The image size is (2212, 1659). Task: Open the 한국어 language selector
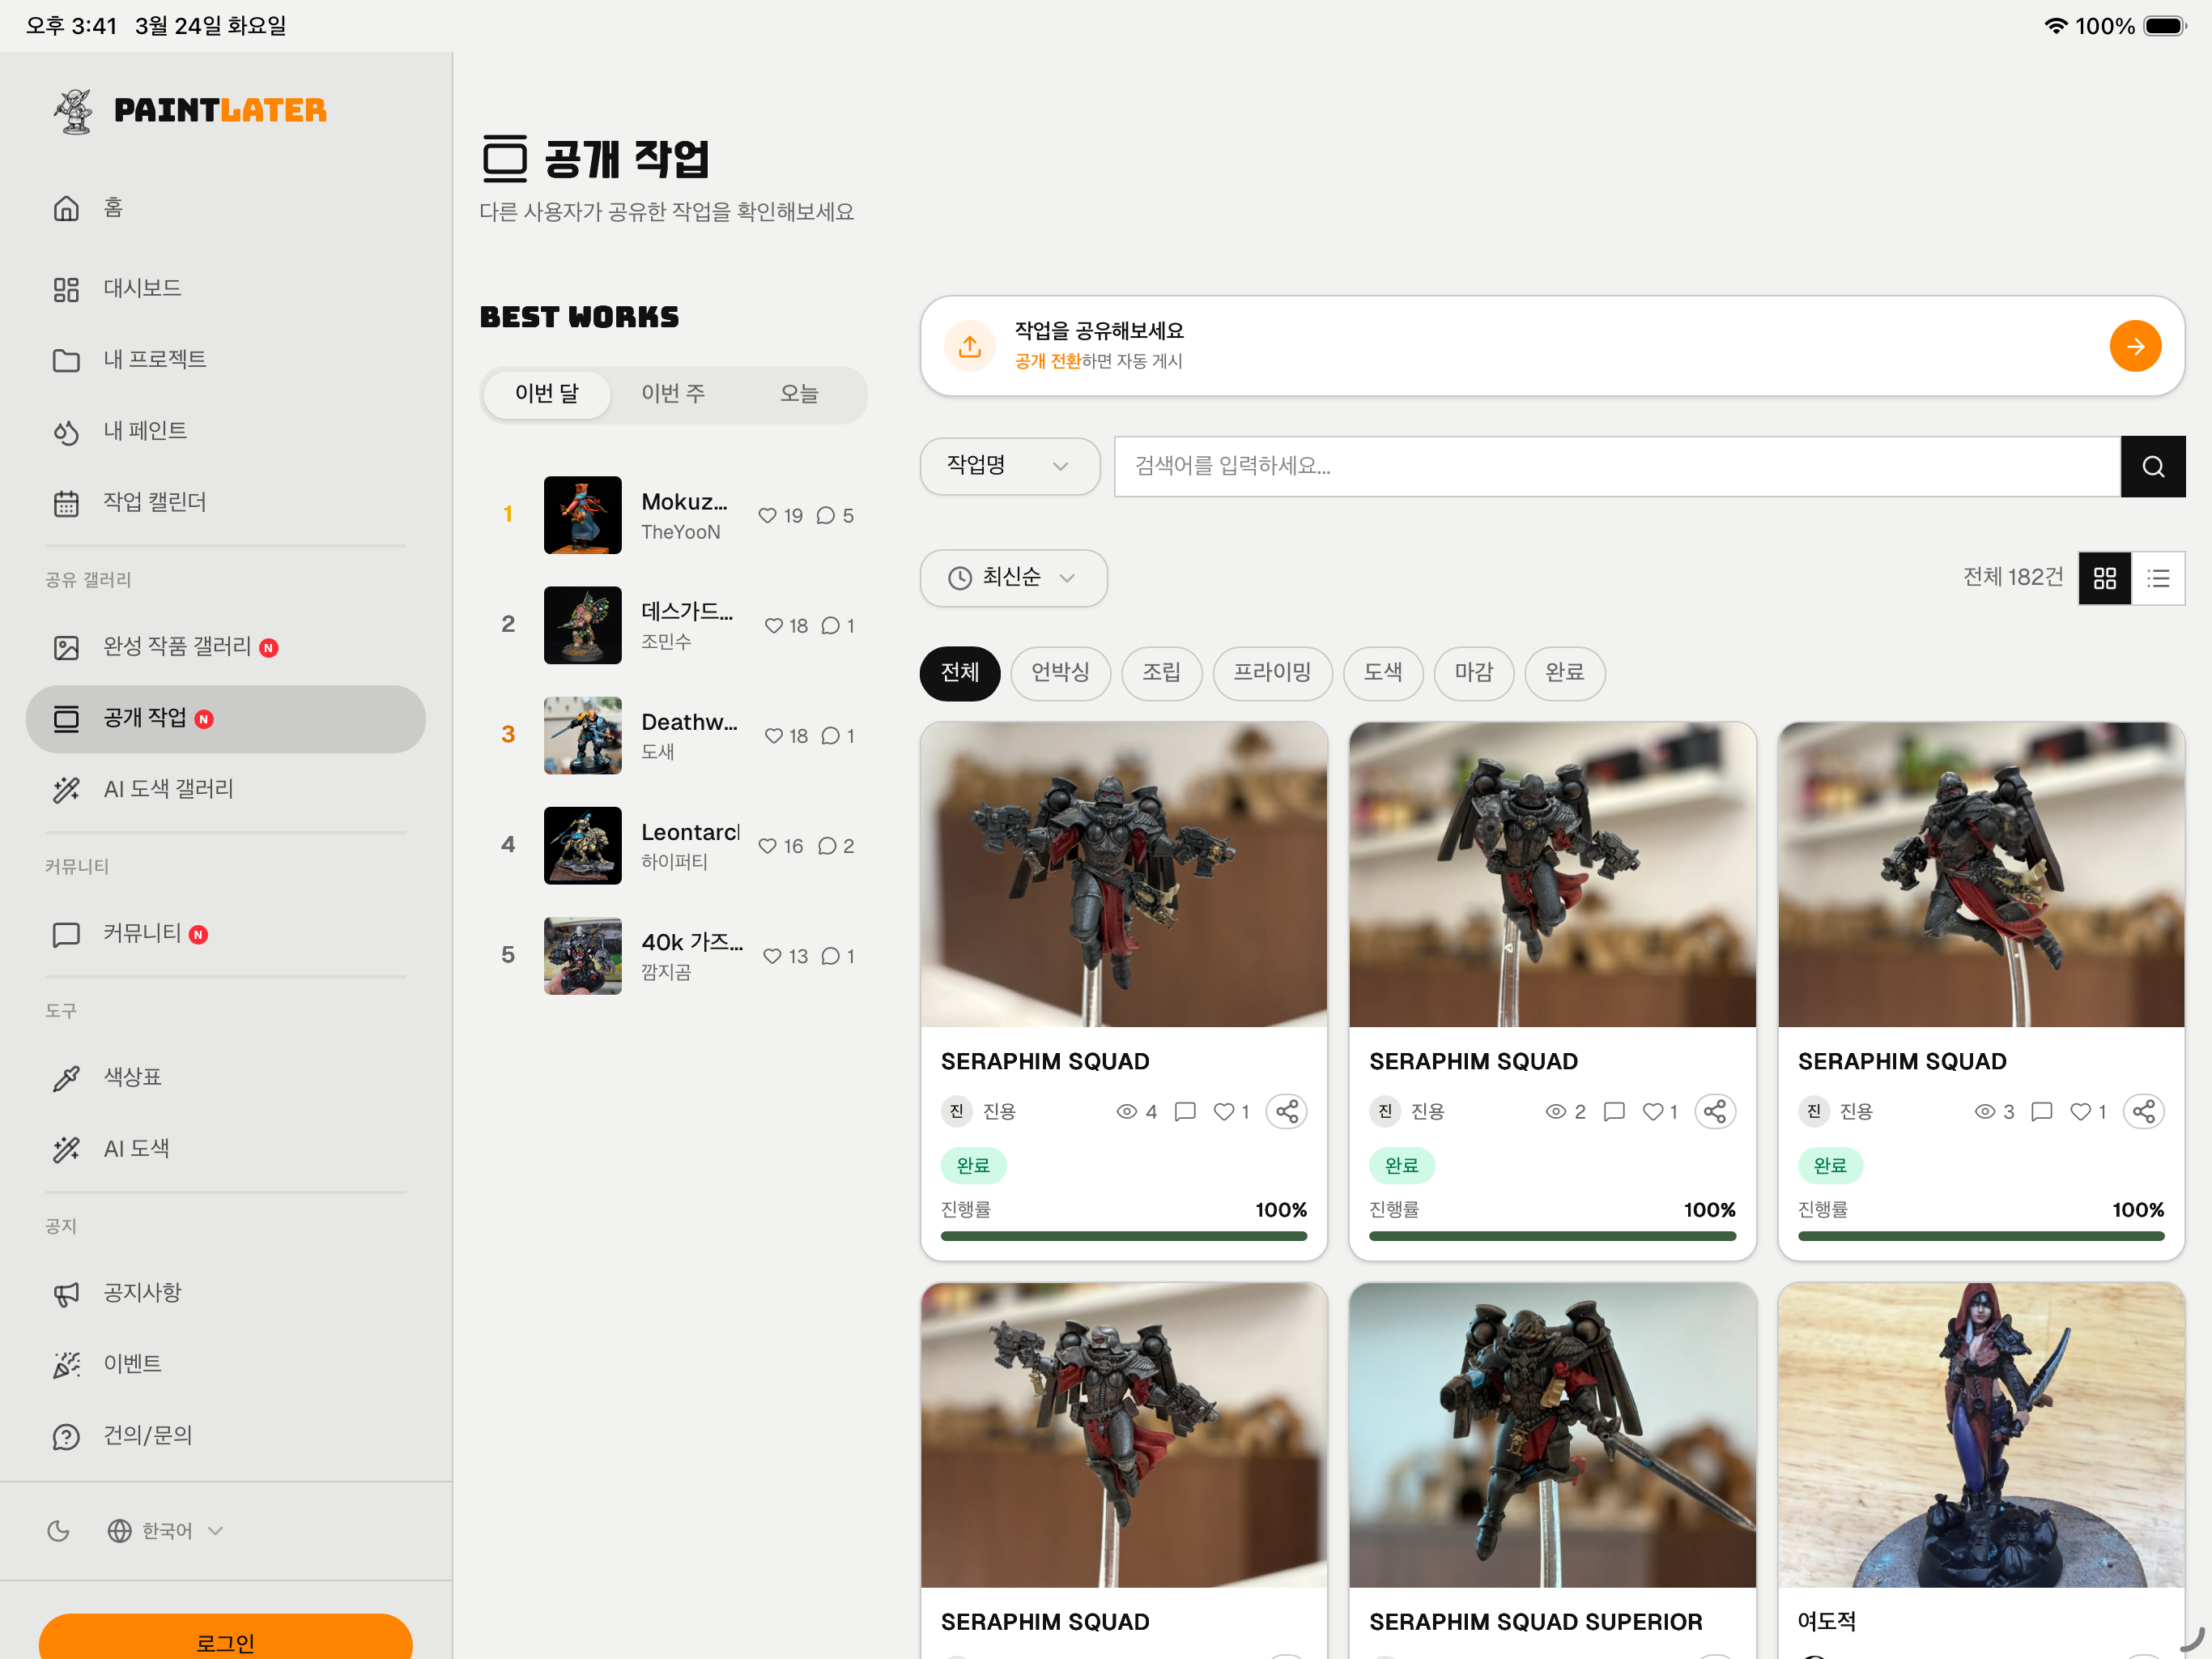[166, 1530]
